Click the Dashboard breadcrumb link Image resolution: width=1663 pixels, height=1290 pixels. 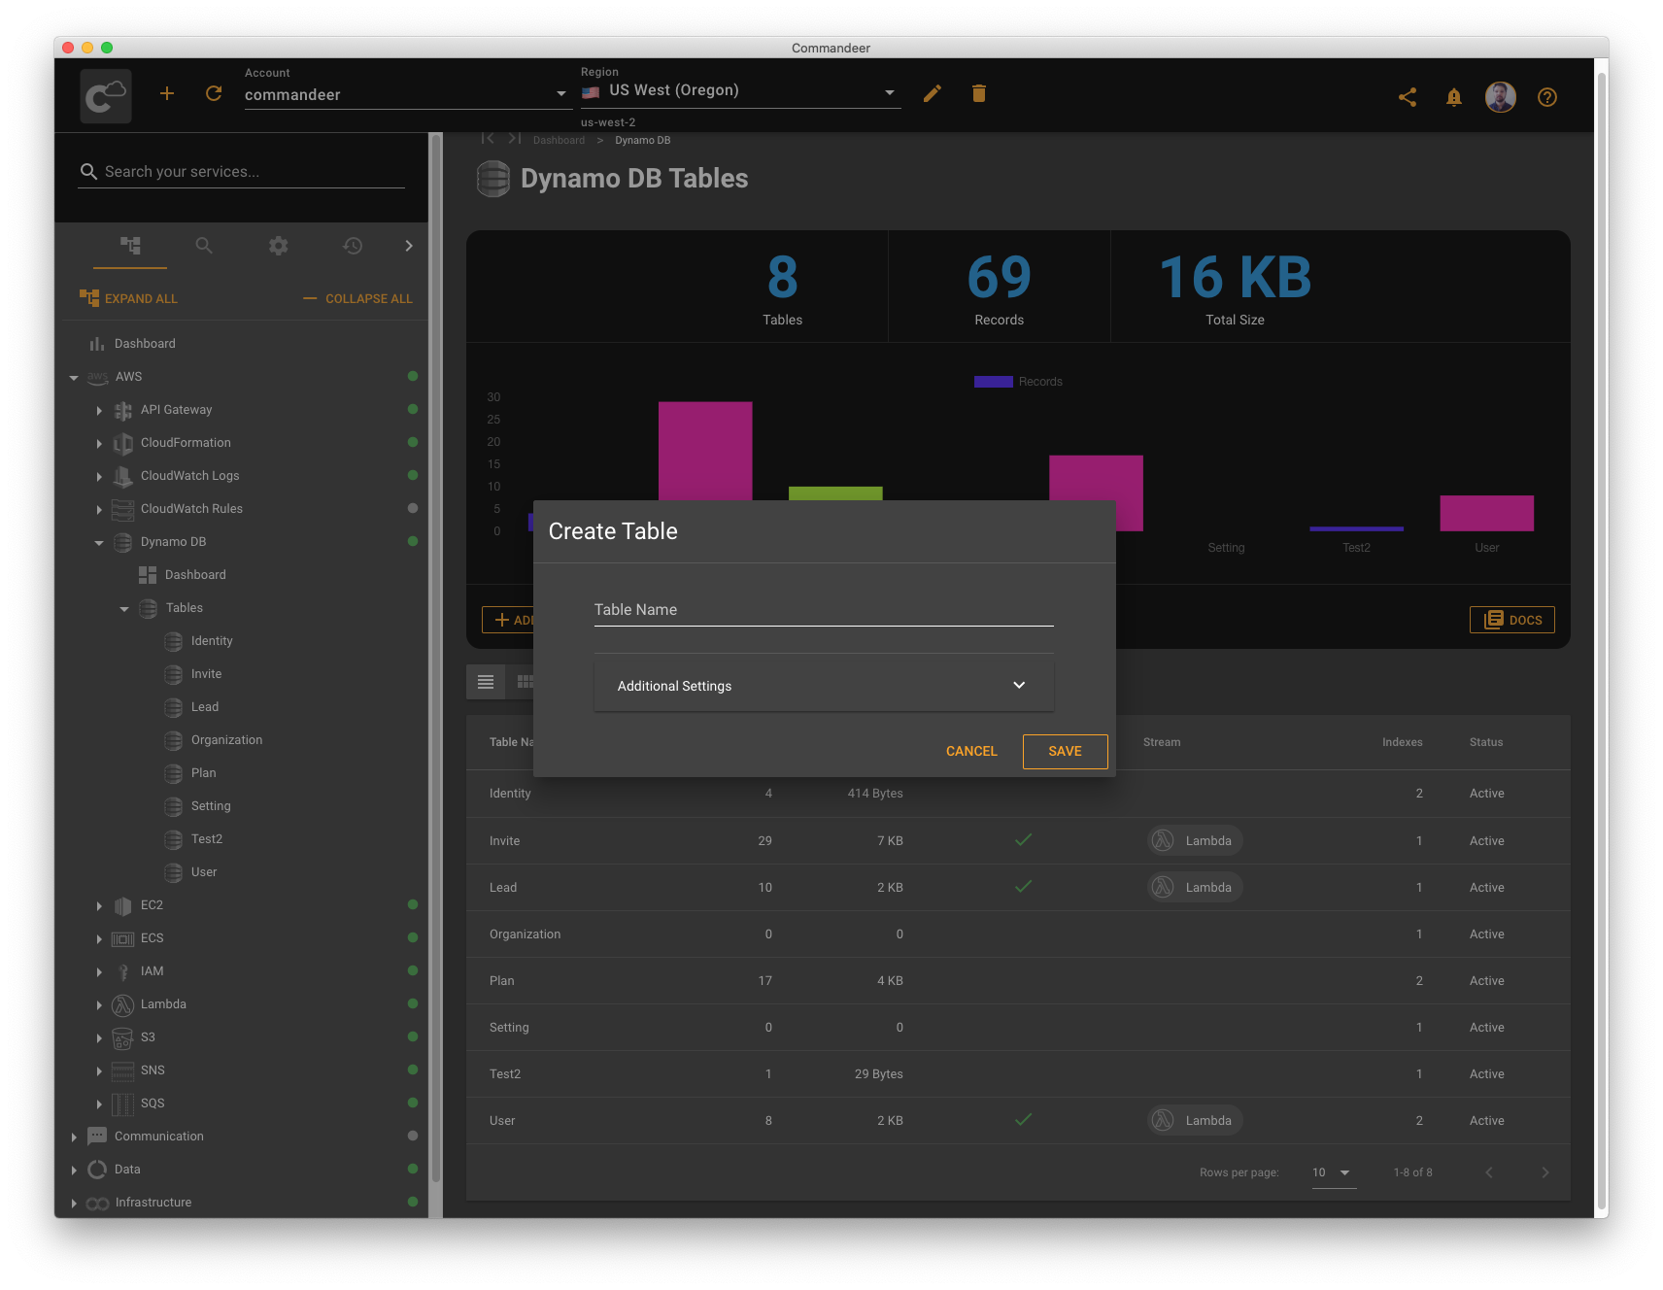(x=559, y=140)
